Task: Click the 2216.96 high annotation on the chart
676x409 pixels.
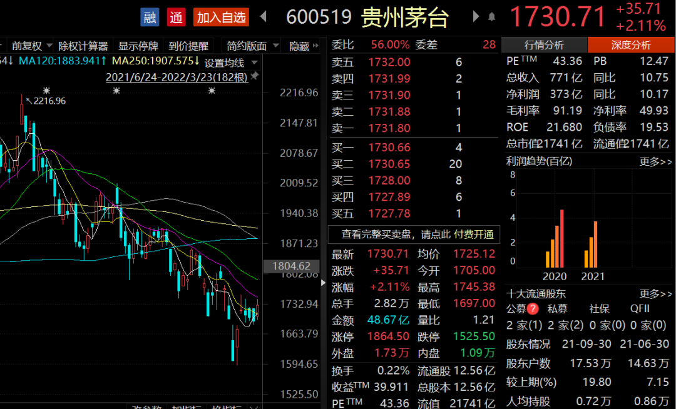Action: 46,101
